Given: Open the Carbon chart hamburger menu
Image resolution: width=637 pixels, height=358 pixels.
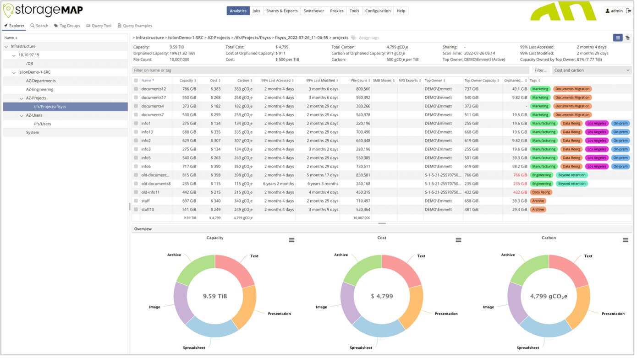Looking at the screenshot, I should [625, 240].
